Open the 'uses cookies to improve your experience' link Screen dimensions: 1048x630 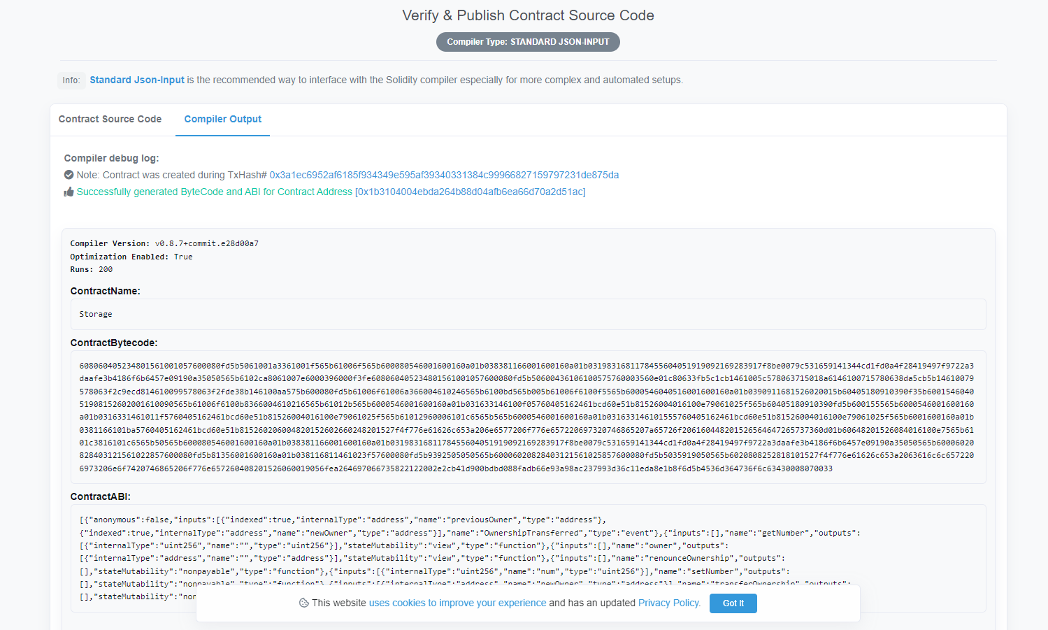(x=457, y=603)
